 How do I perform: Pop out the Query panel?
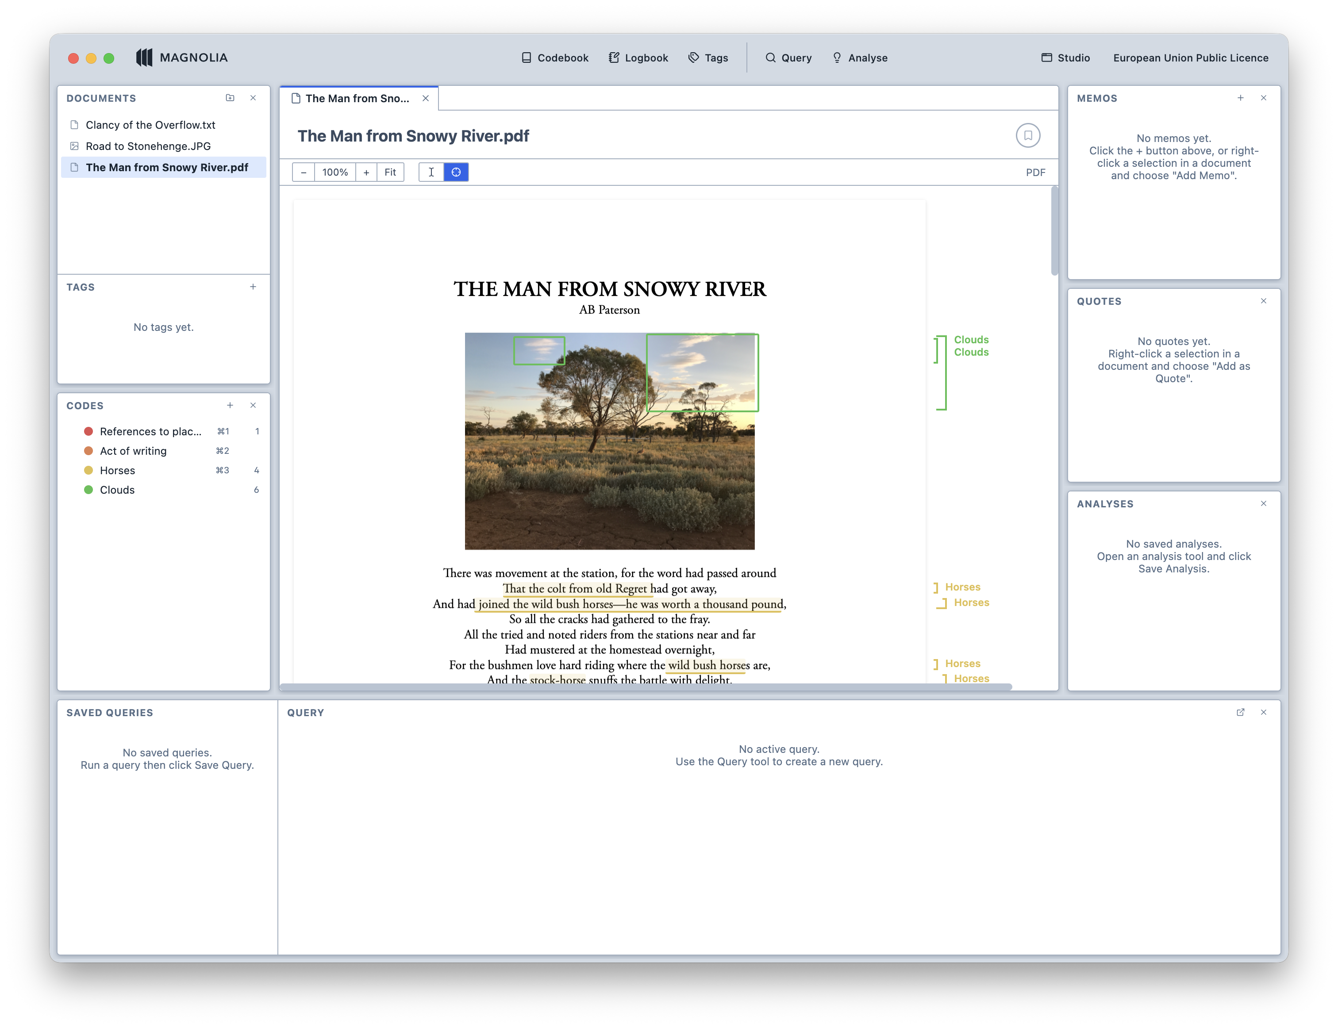(1240, 712)
